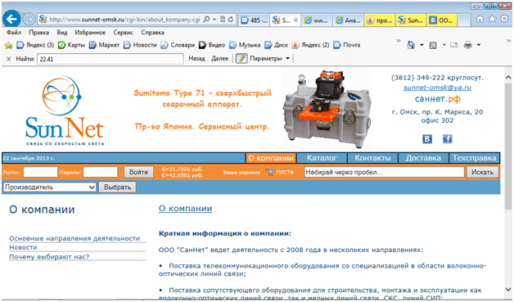The width and height of the screenshot is (514, 302).
Task: Open the Почему выбирают нас? link
Action: (49, 257)
